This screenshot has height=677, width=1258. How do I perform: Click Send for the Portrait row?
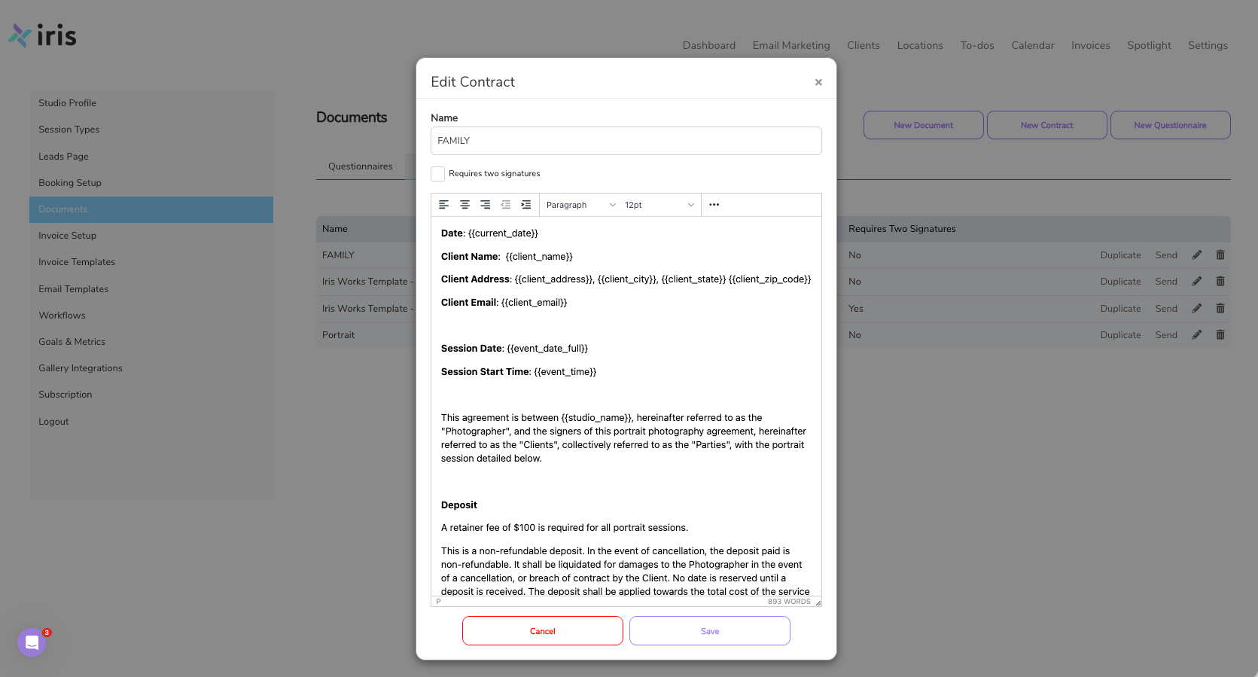[x=1166, y=335]
